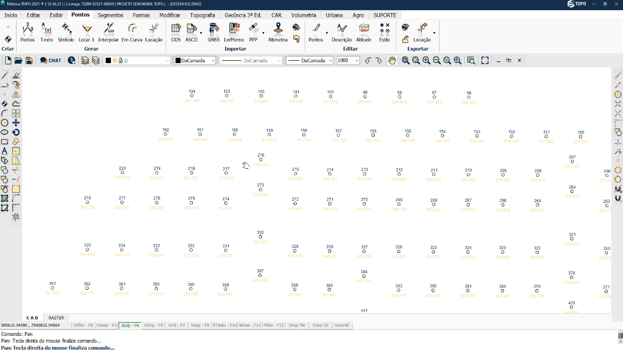This screenshot has width=623, height=350.
Task: Select the Em Curva generation tool
Action: point(131,33)
